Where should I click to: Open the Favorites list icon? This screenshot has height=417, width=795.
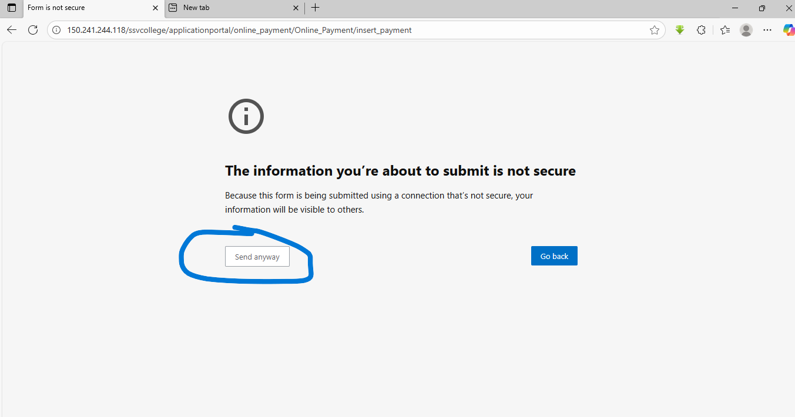pyautogui.click(x=725, y=30)
